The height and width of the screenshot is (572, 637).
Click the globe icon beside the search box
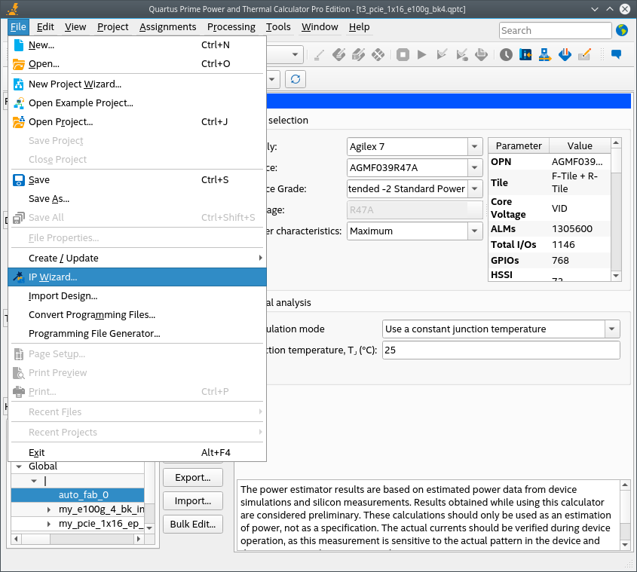[x=622, y=30]
